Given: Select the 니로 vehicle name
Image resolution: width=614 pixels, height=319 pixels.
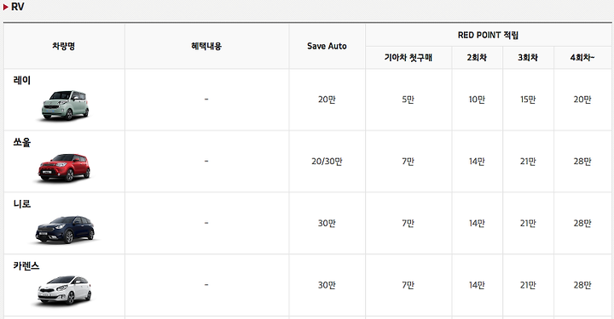Looking at the screenshot, I should pyautogui.click(x=22, y=204).
